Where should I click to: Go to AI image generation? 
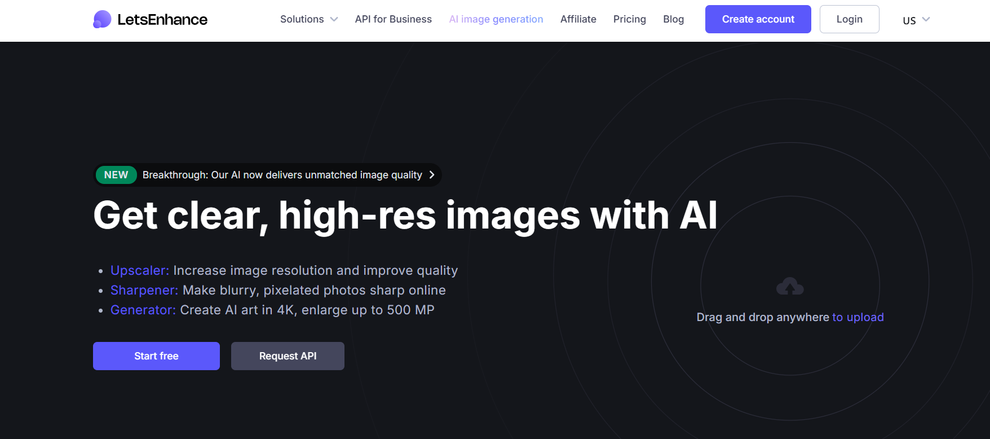496,19
